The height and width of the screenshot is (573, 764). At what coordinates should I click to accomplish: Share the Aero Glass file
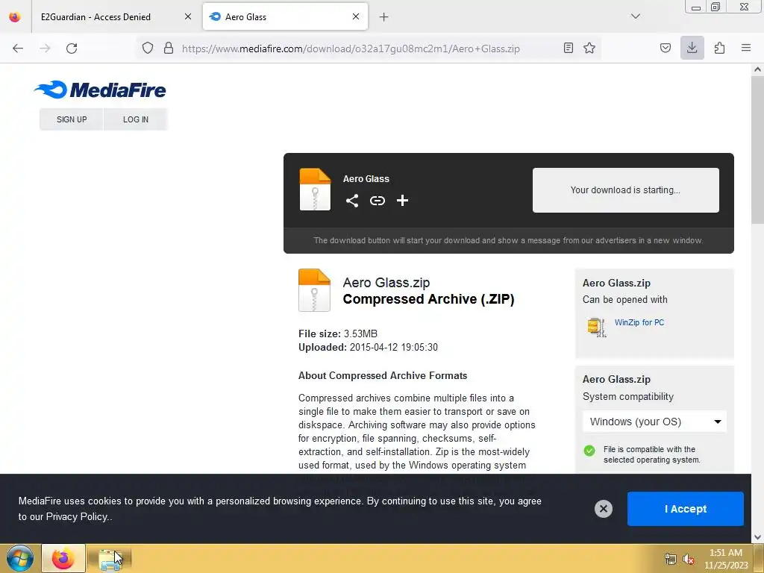(352, 200)
